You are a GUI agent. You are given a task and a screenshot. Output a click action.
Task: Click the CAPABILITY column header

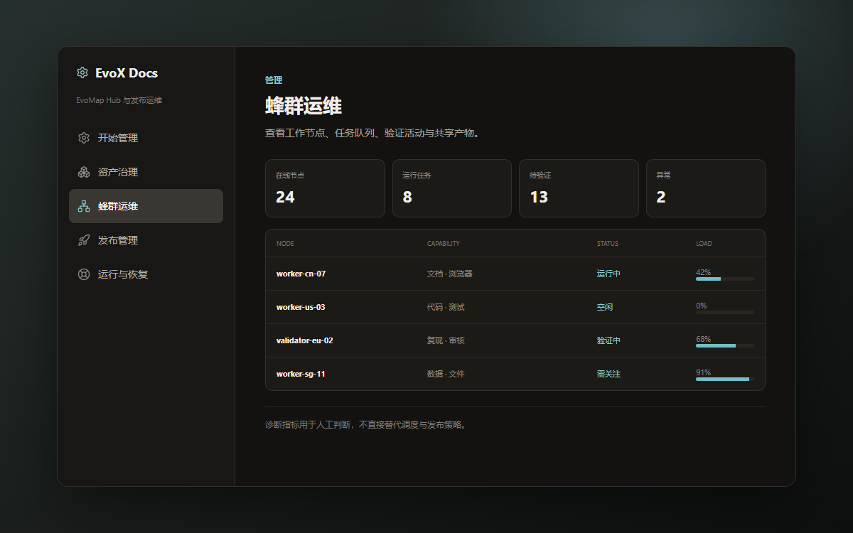tap(444, 244)
